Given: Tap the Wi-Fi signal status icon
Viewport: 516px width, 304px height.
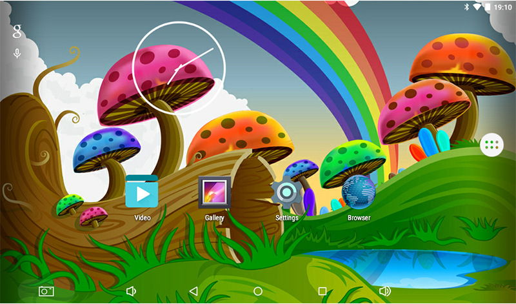Looking at the screenshot, I should coord(477,7).
